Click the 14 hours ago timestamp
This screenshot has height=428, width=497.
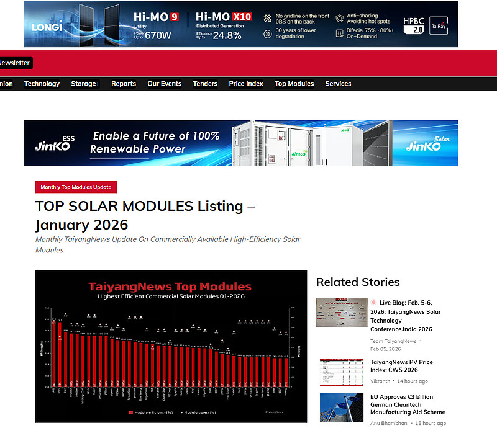pos(413,381)
